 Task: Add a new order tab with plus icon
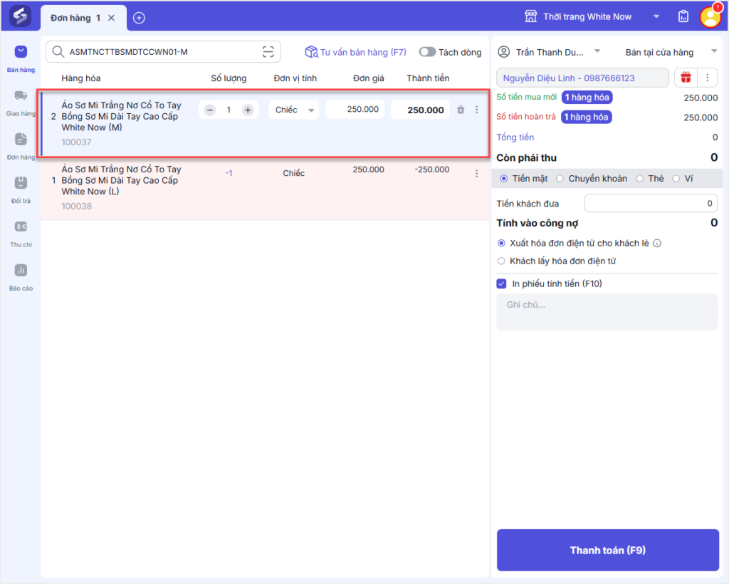[x=139, y=18]
